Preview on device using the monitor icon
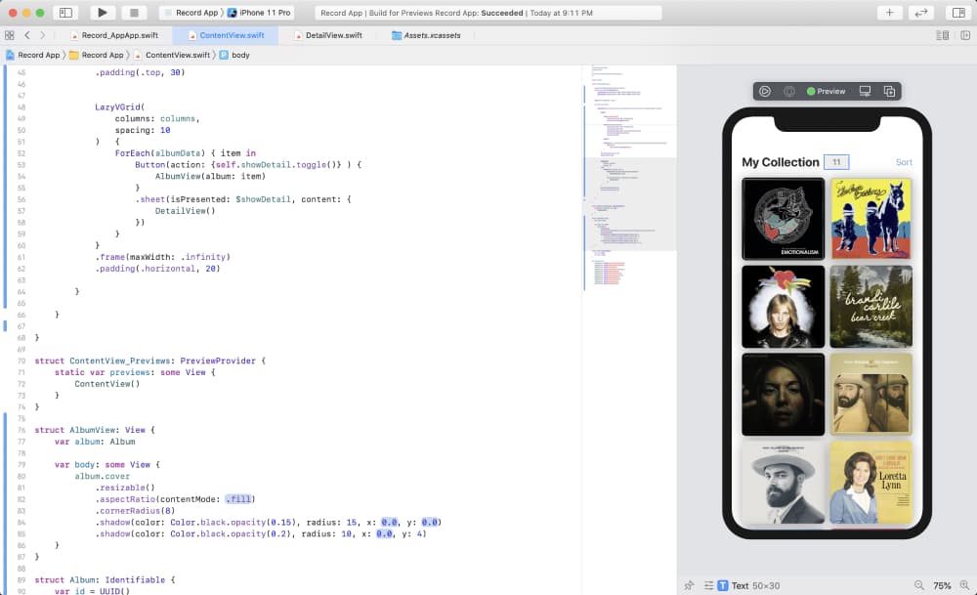Viewport: 977px width, 595px height. 865,91
